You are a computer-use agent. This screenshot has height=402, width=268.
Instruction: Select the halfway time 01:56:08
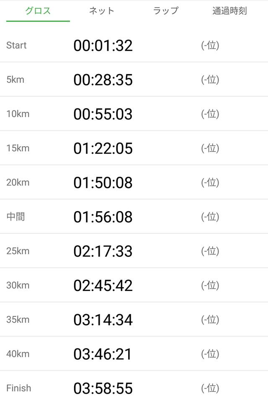[x=103, y=217]
